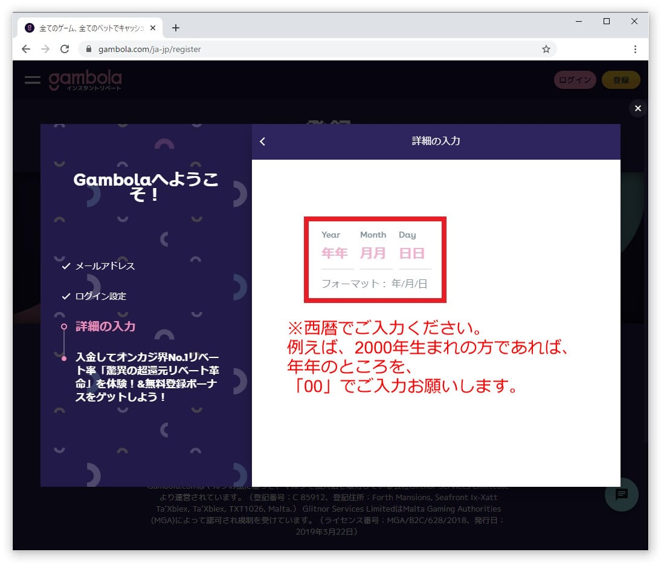Open the live chat bubble icon
Screen dimensions: 661x563
[x=621, y=494]
